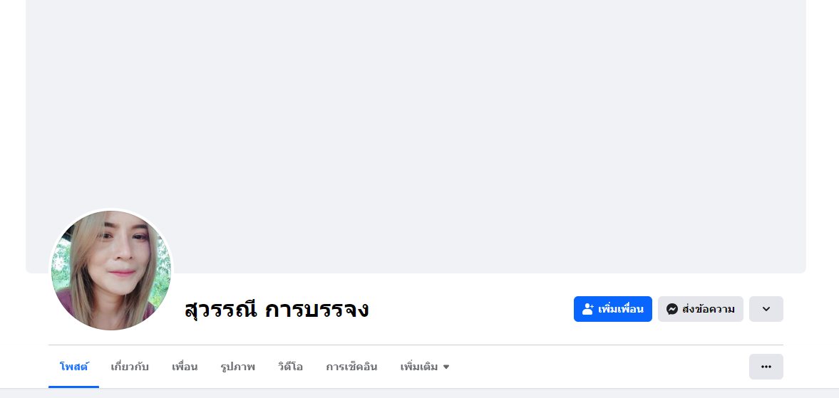
Task: Click the add-person icon on the เพิ่มเพื่อน button
Action: pyautogui.click(x=588, y=309)
